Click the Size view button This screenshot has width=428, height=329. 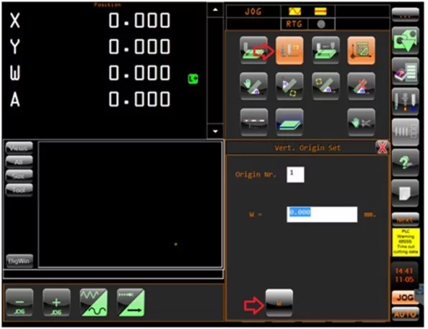click(19, 176)
